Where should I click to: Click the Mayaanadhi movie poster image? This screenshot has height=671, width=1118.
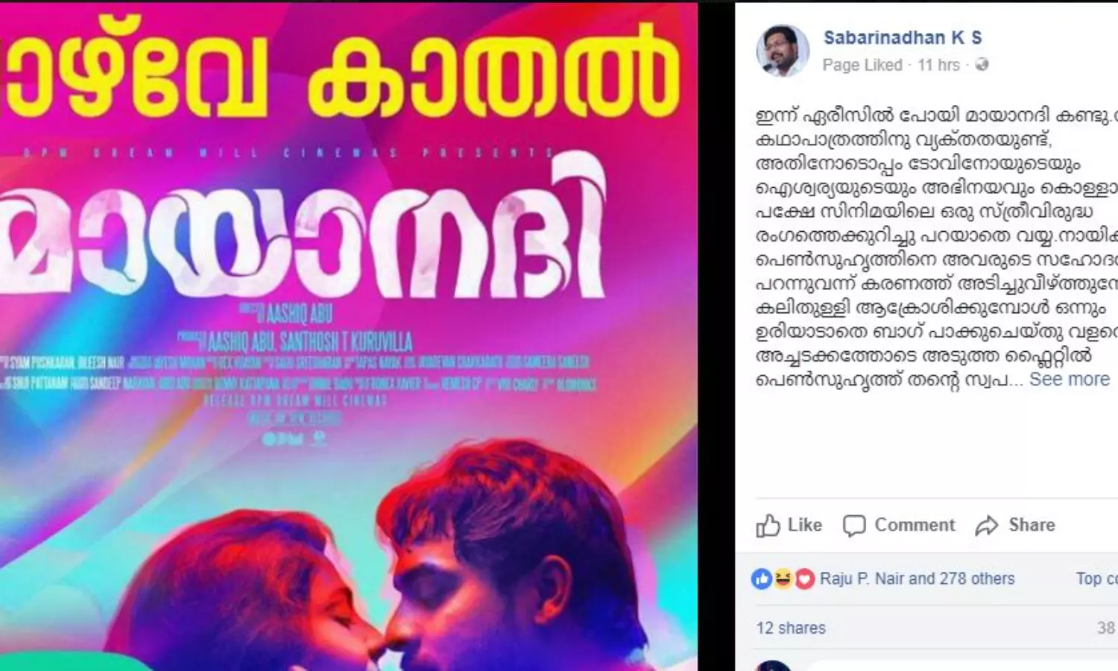click(349, 335)
